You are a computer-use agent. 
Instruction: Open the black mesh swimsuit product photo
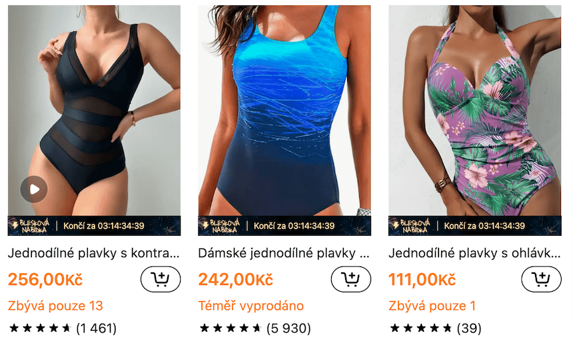pos(95,111)
